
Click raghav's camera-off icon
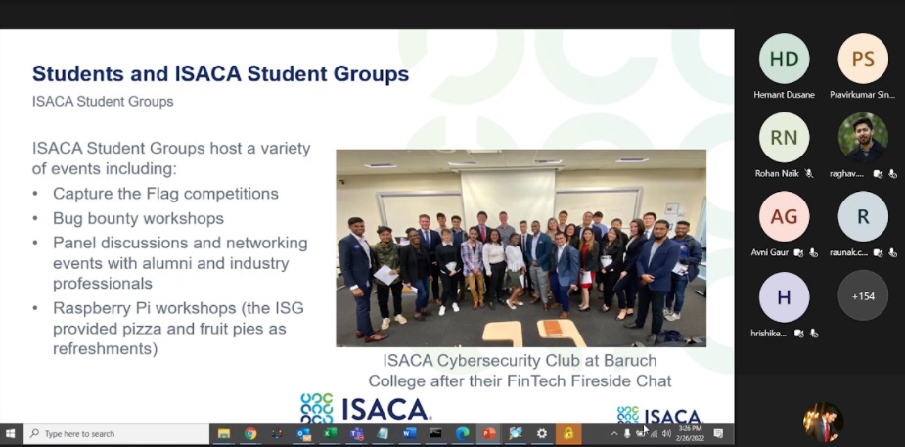pyautogui.click(x=878, y=173)
